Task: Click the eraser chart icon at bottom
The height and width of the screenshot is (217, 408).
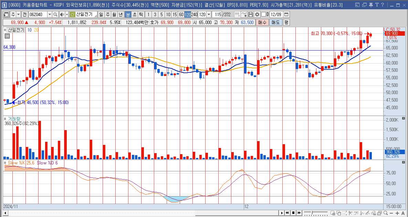Action: 374,213
